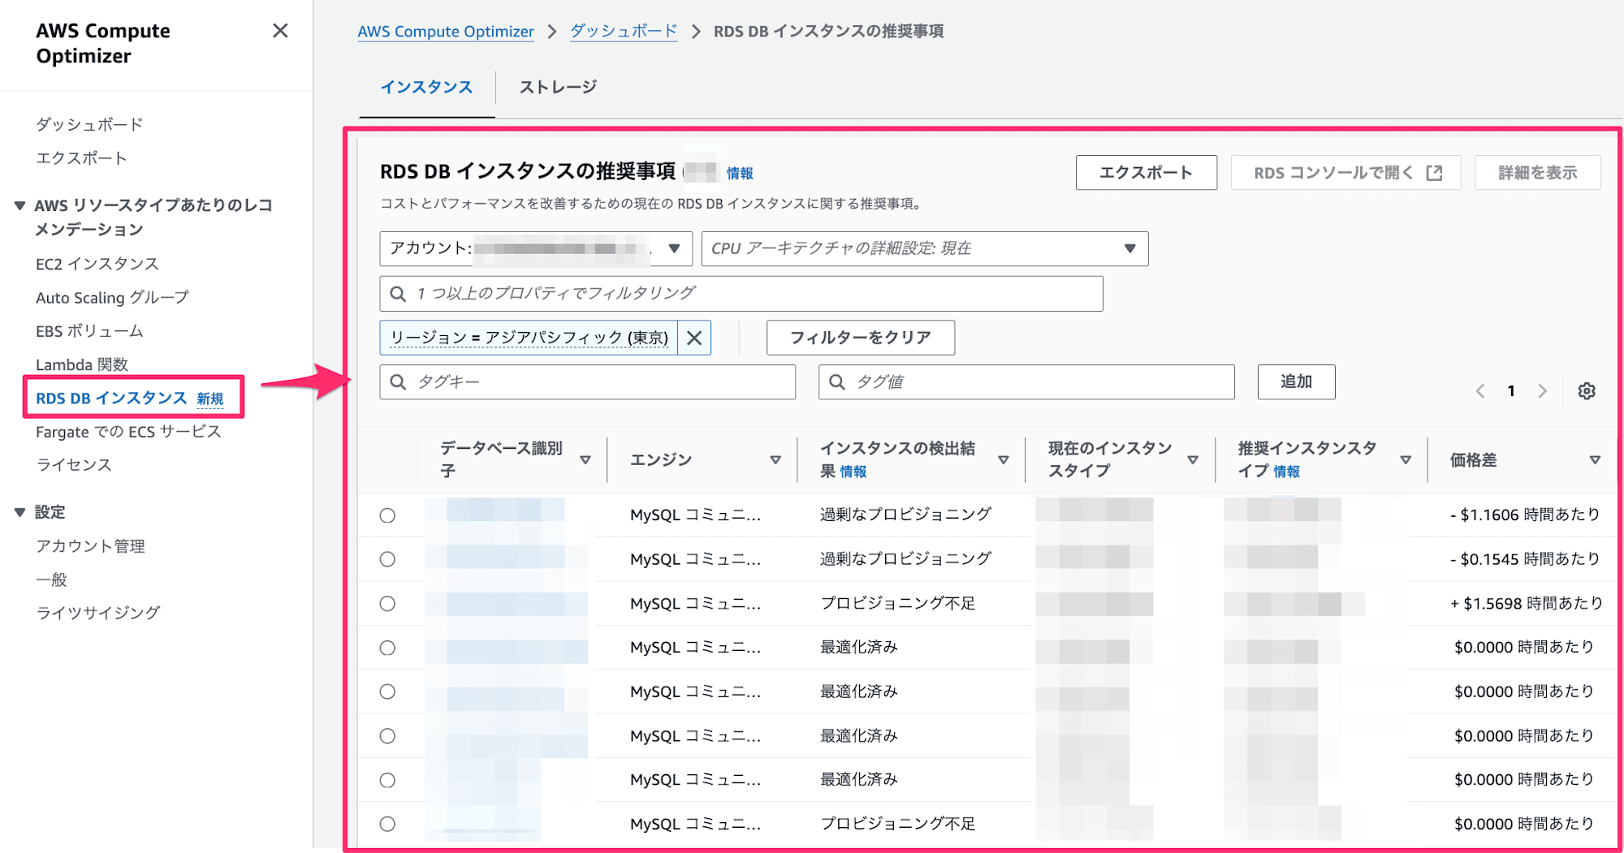Click the - $1.1606 時間あたり price cell
This screenshot has width=1624, height=853.
tap(1524, 515)
